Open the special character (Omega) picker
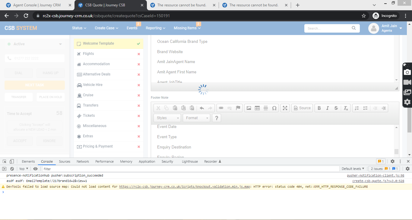412x220 pixels. [x=274, y=108]
